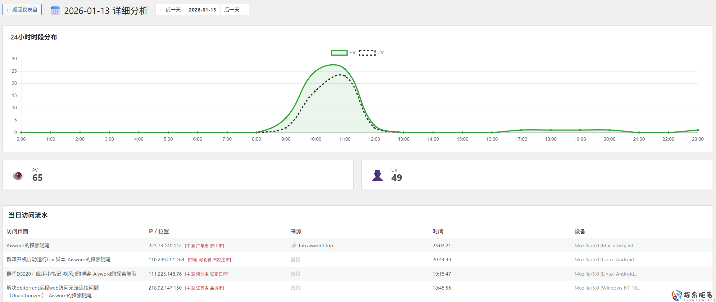
Task: Click the calendar icon beside the page title
Action: click(x=55, y=11)
